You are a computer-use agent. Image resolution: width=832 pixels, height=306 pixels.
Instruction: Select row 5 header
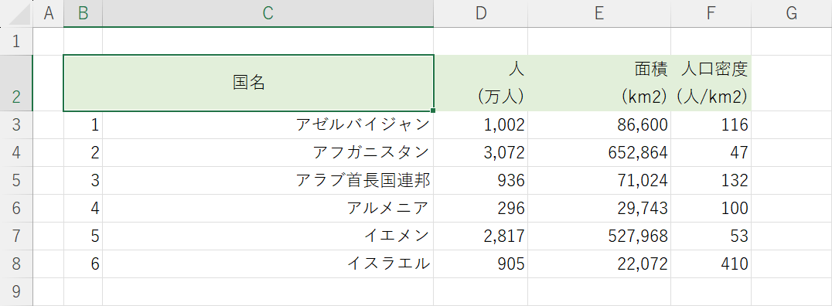pyautogui.click(x=16, y=180)
